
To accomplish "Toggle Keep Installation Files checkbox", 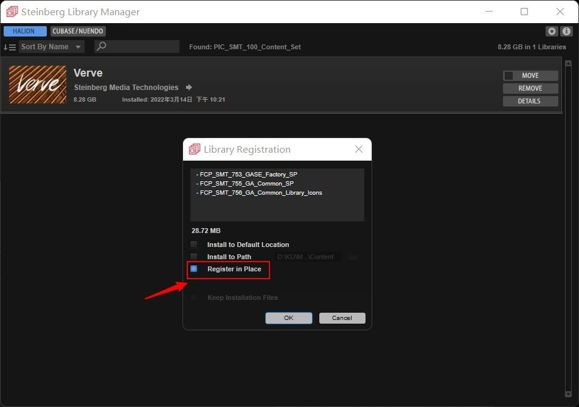I will (x=193, y=297).
